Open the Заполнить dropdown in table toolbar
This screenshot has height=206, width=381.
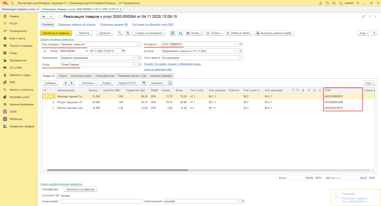click(x=88, y=83)
